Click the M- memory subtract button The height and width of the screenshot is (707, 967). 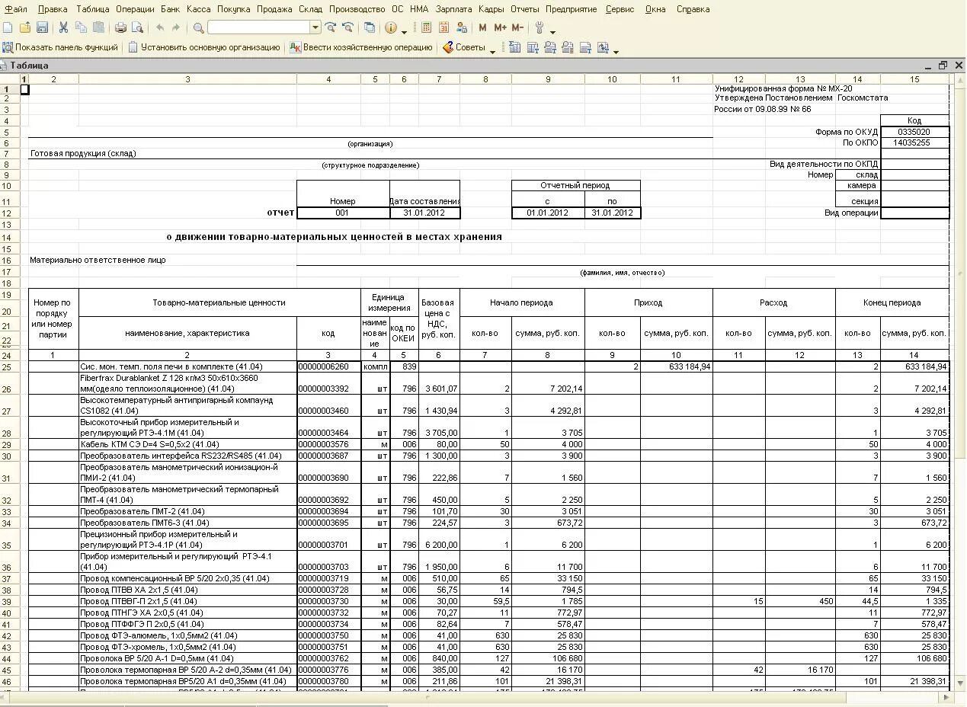click(x=517, y=27)
